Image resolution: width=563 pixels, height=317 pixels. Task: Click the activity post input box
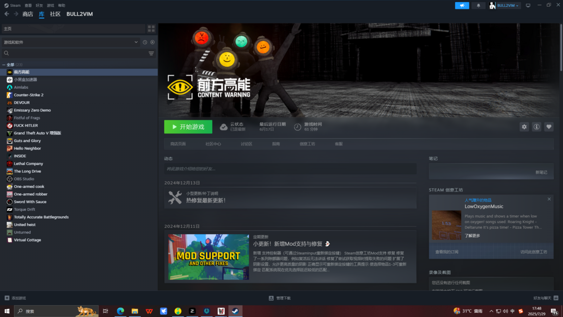tap(290, 169)
